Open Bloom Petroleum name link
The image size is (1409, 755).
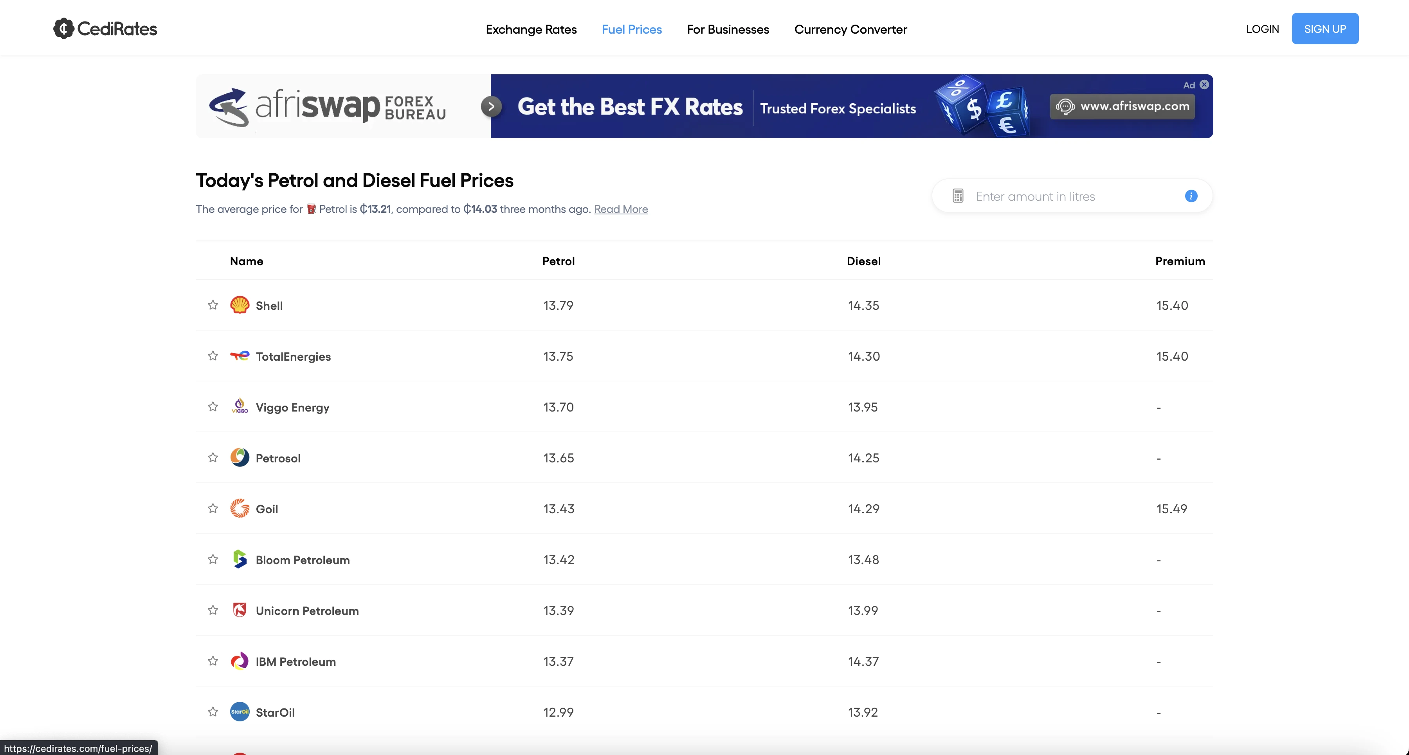pyautogui.click(x=303, y=560)
